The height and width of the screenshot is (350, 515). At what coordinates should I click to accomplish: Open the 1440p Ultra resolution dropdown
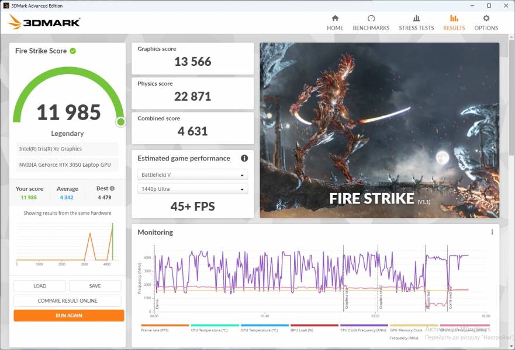click(193, 189)
